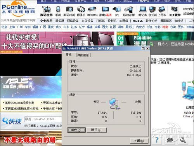This screenshot has width=194, height=146.
Task: Select the 广州 city link
Action: pos(20,27)
